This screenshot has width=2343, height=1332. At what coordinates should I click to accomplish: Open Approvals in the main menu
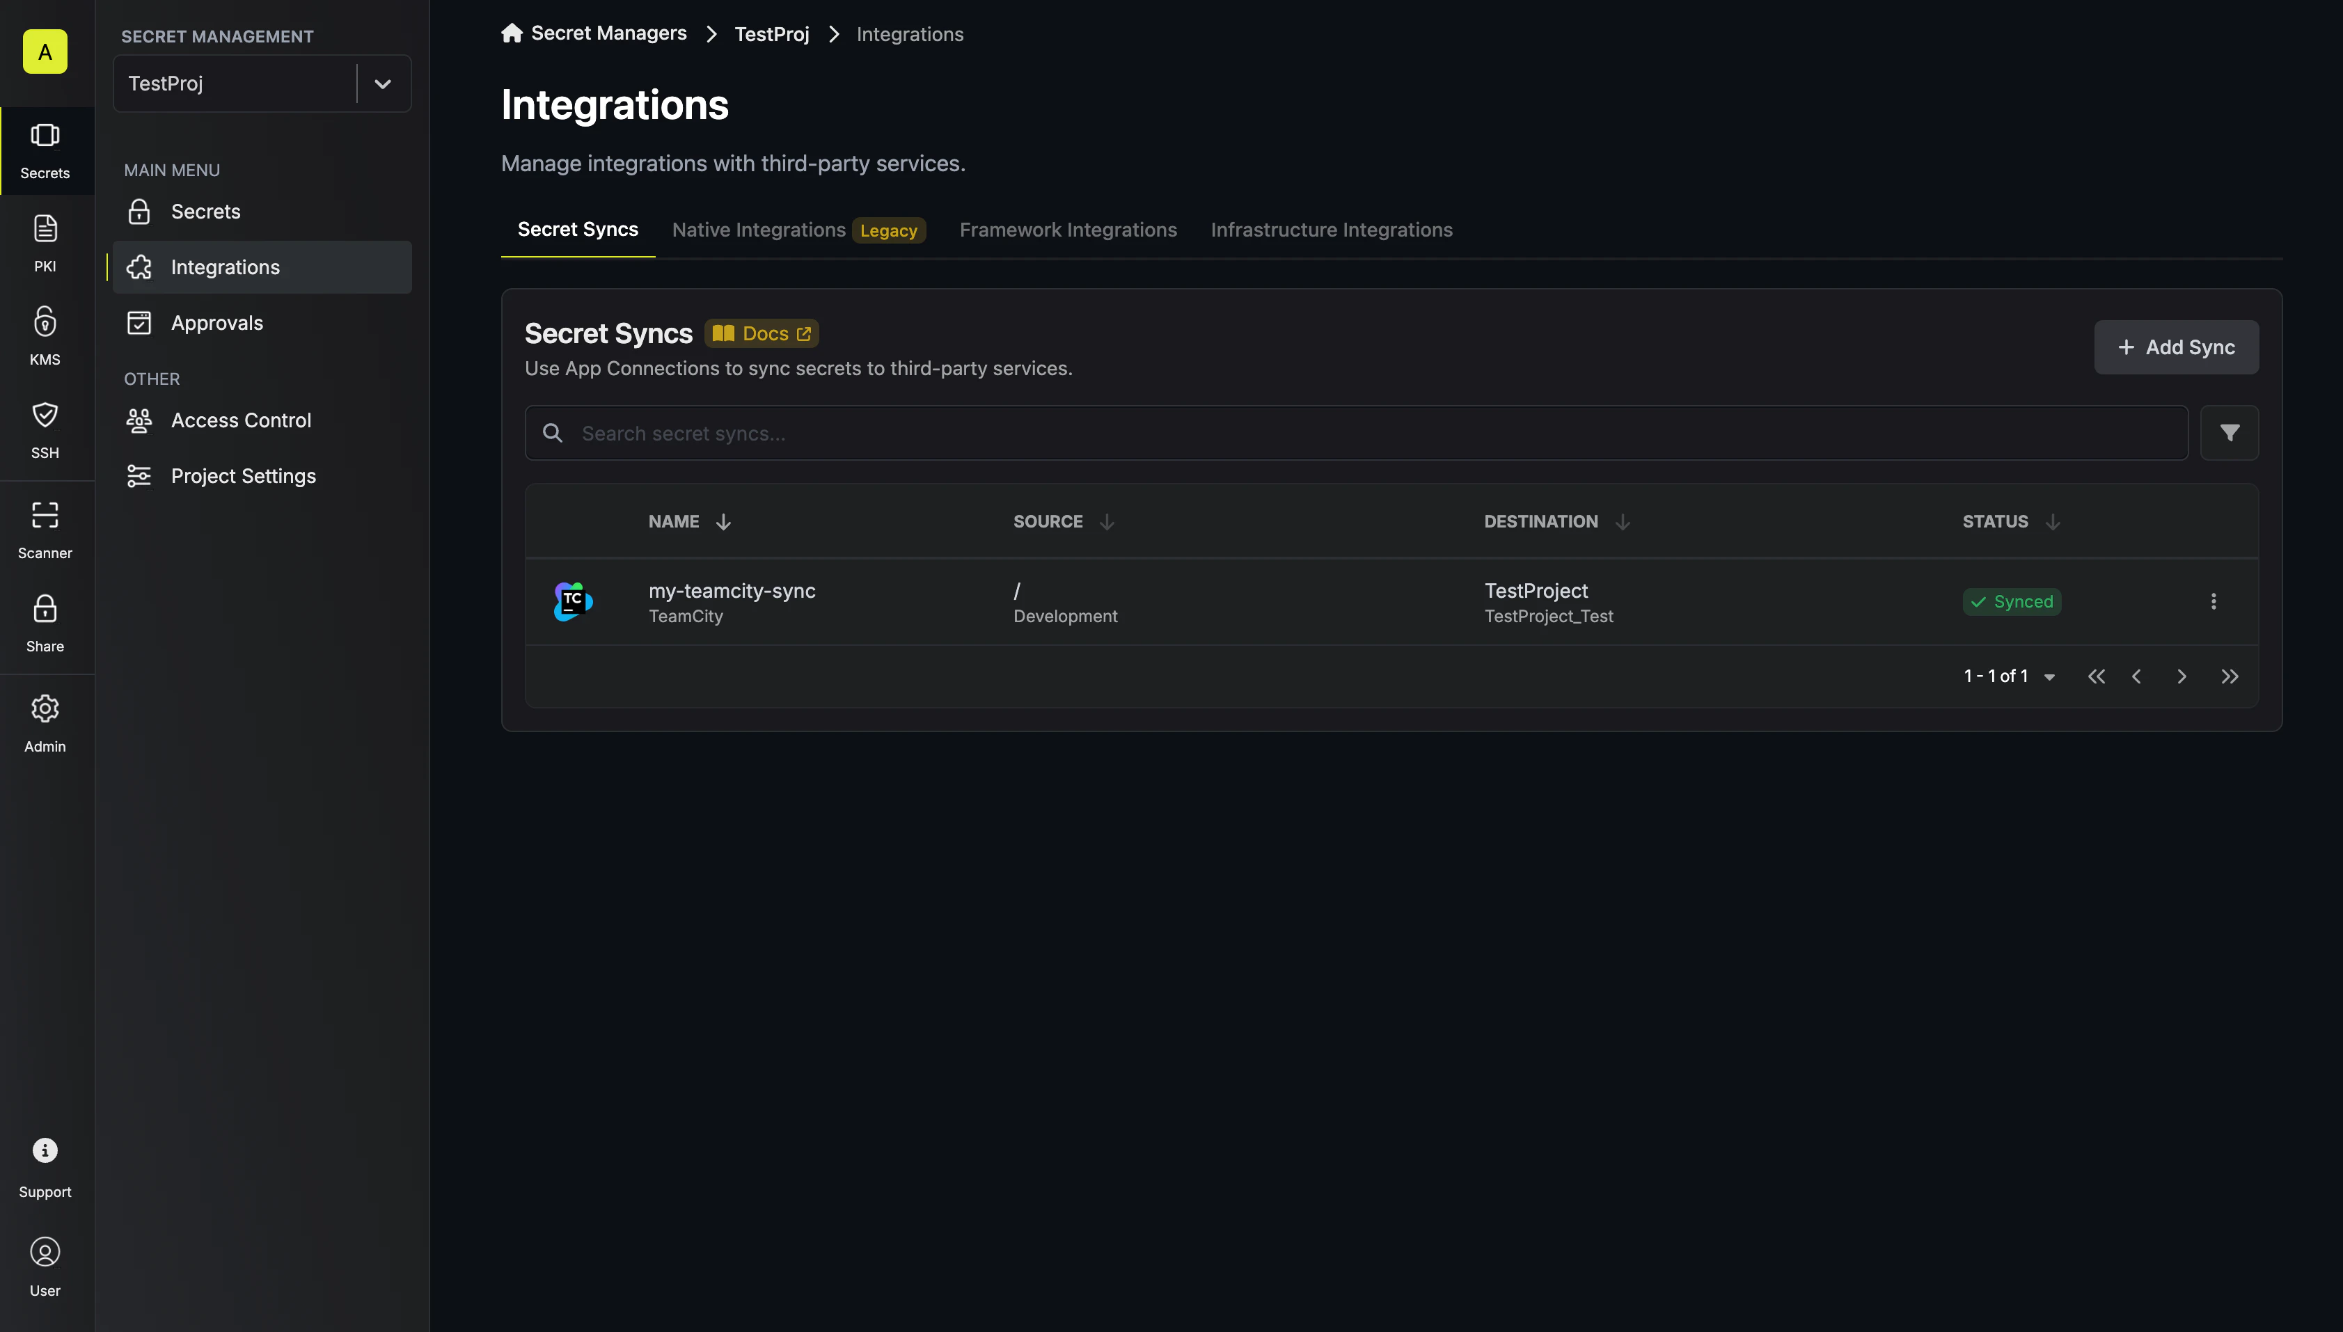tap(262, 323)
